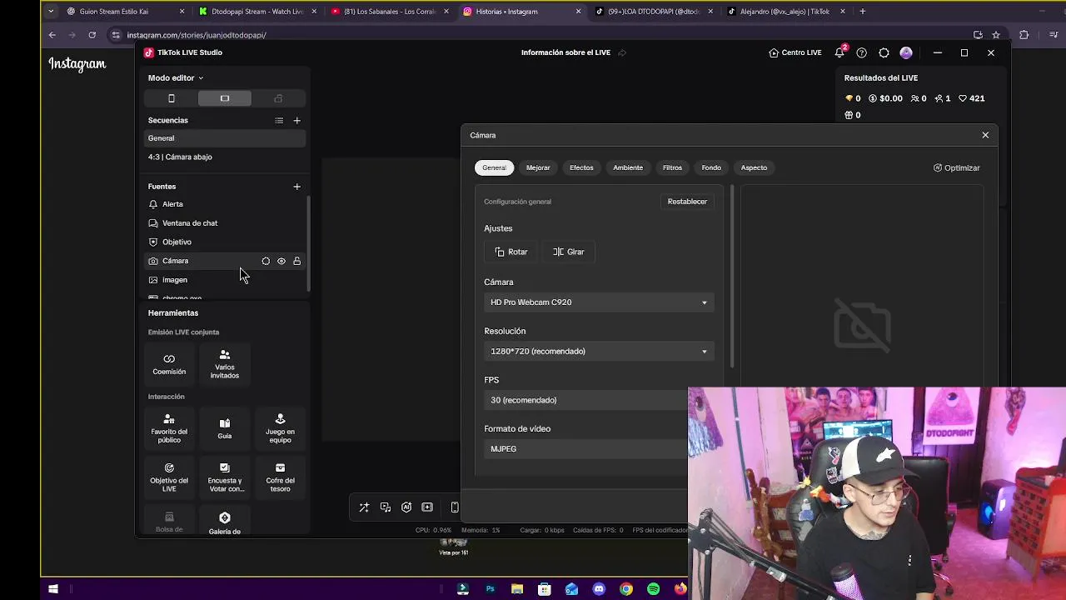1066x600 pixels.
Task: Click the Girar button
Action: (x=568, y=252)
